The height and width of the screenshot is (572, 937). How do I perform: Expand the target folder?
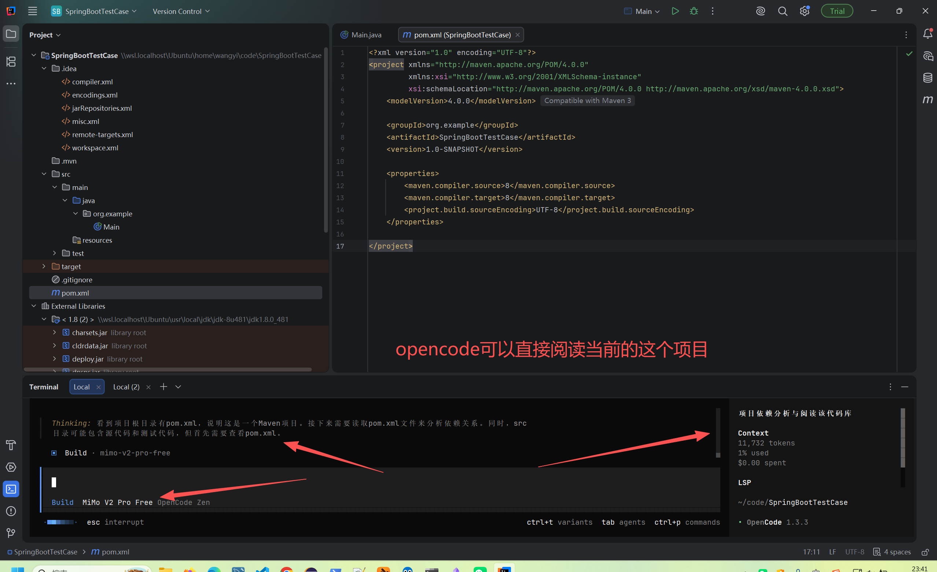[44, 266]
